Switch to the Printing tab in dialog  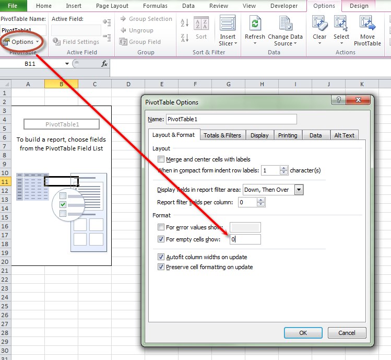(288, 135)
